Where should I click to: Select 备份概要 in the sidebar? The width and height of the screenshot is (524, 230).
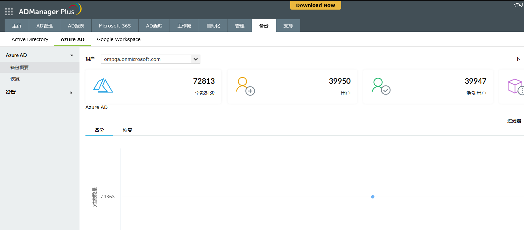pos(20,68)
